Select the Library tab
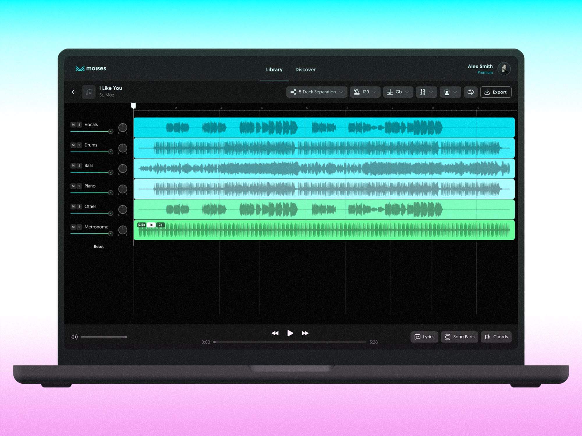 274,70
